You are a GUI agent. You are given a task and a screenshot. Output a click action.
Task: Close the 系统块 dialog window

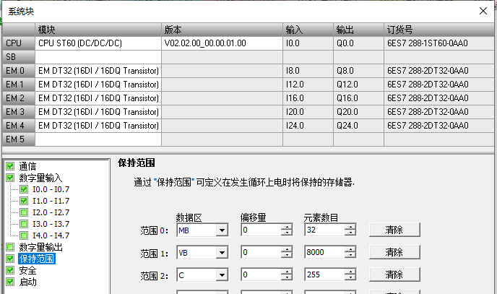coord(483,10)
